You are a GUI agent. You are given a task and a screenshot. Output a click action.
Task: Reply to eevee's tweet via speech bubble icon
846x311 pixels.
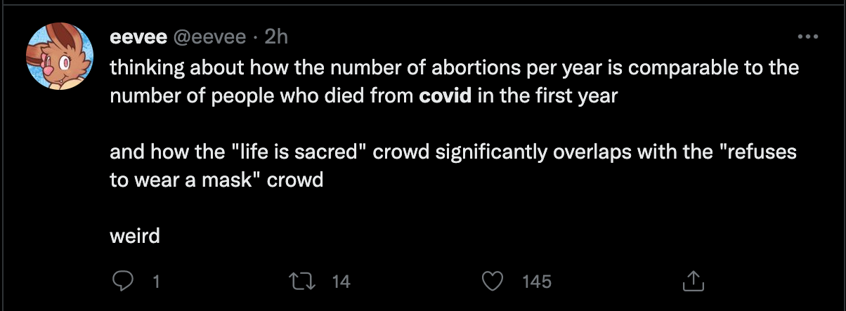(123, 282)
